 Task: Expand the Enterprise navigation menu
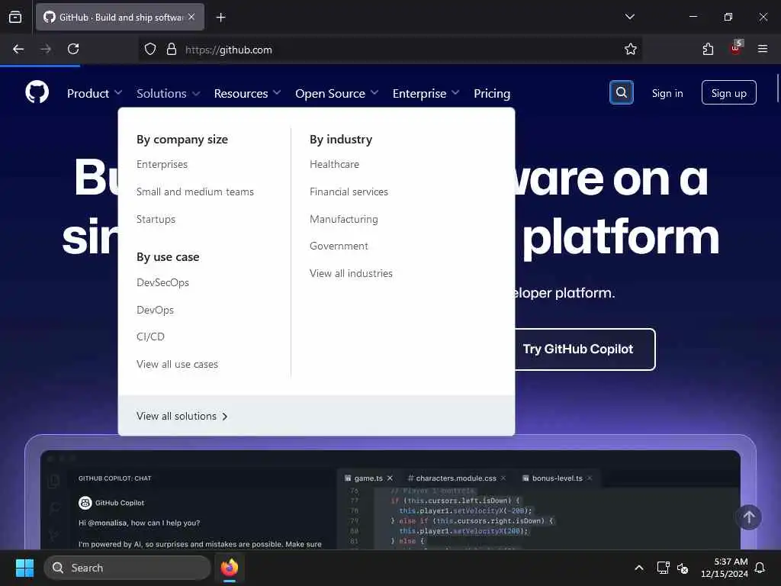pyautogui.click(x=426, y=93)
